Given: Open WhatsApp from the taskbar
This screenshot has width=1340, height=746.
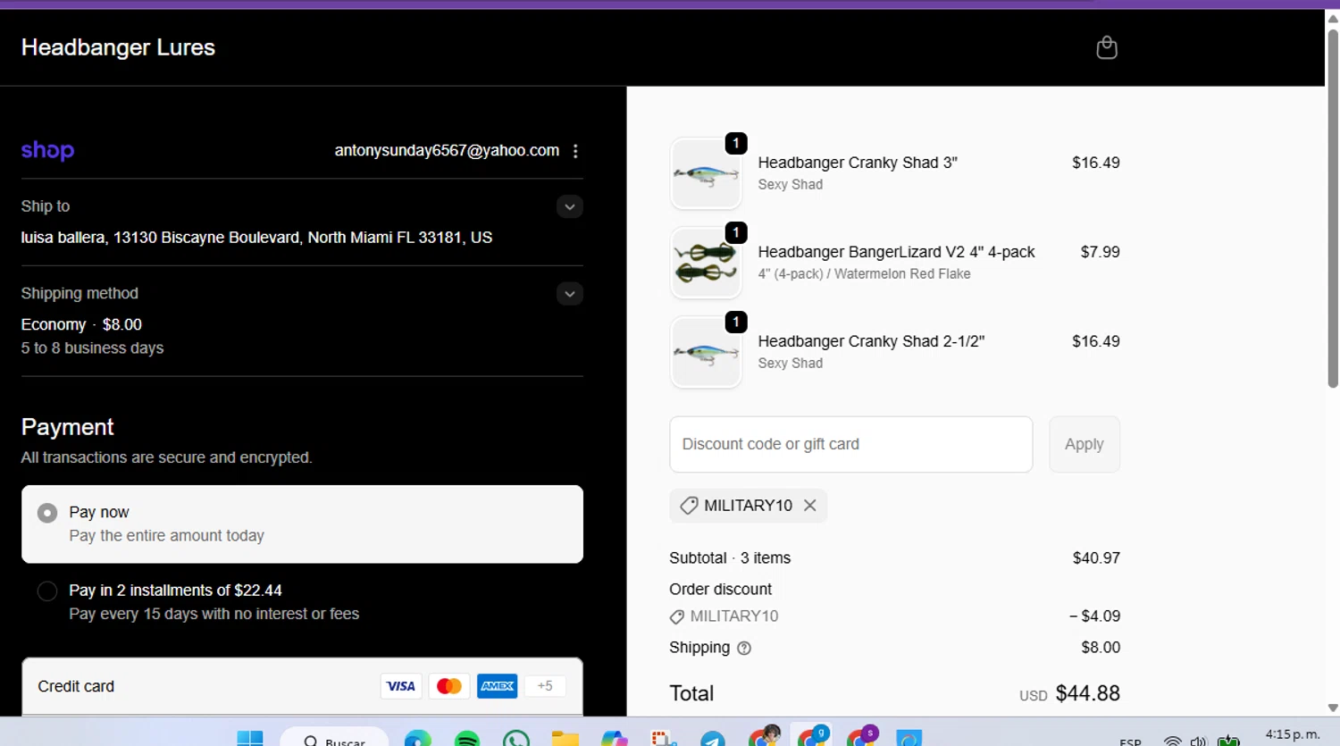Looking at the screenshot, I should pyautogui.click(x=515, y=739).
